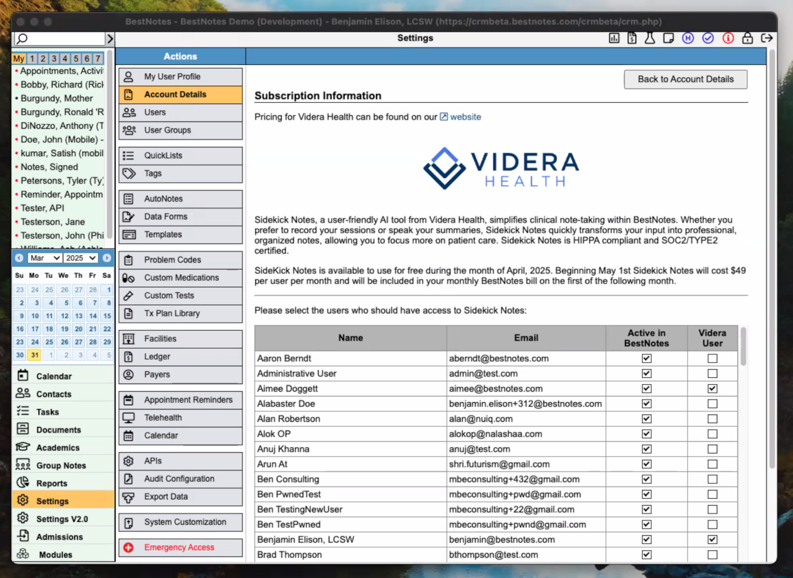Click the logout arrow icon
Viewport: 793px width, 578px height.
(767, 38)
